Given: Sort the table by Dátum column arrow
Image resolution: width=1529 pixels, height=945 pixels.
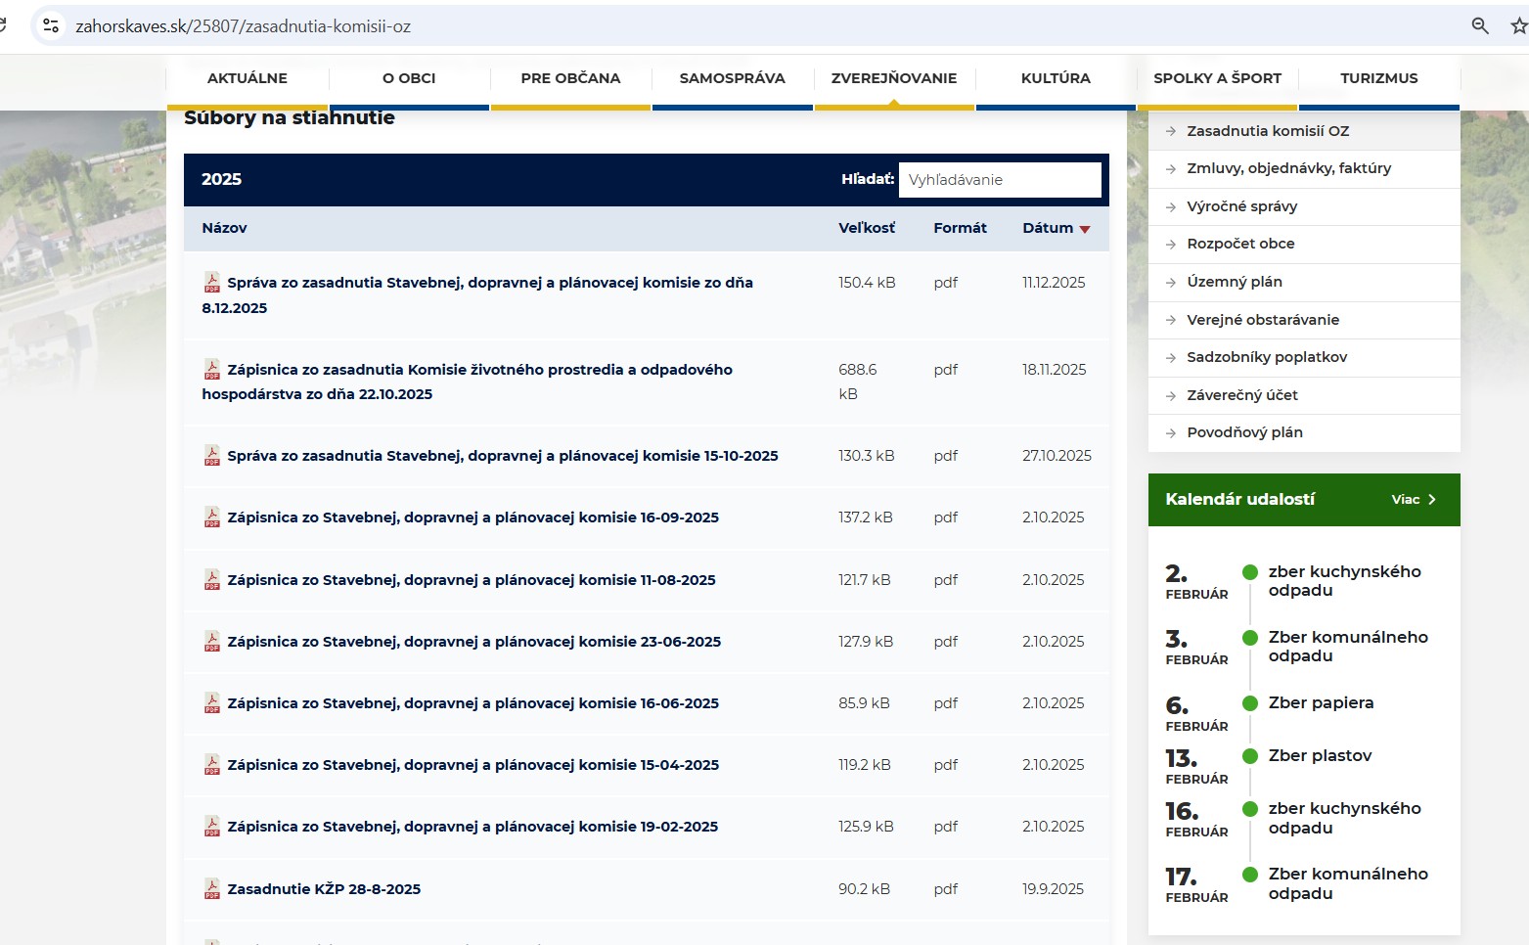Looking at the screenshot, I should point(1084,229).
